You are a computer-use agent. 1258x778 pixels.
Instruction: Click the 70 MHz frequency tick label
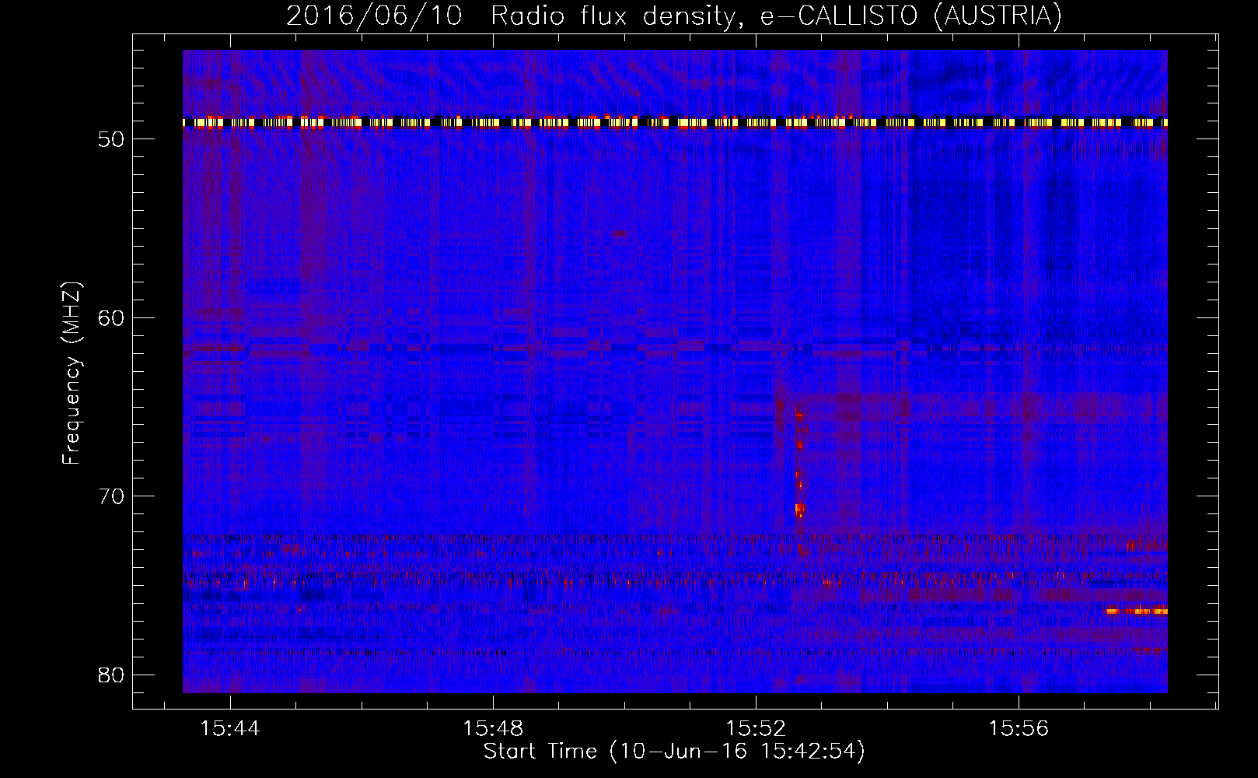point(112,496)
